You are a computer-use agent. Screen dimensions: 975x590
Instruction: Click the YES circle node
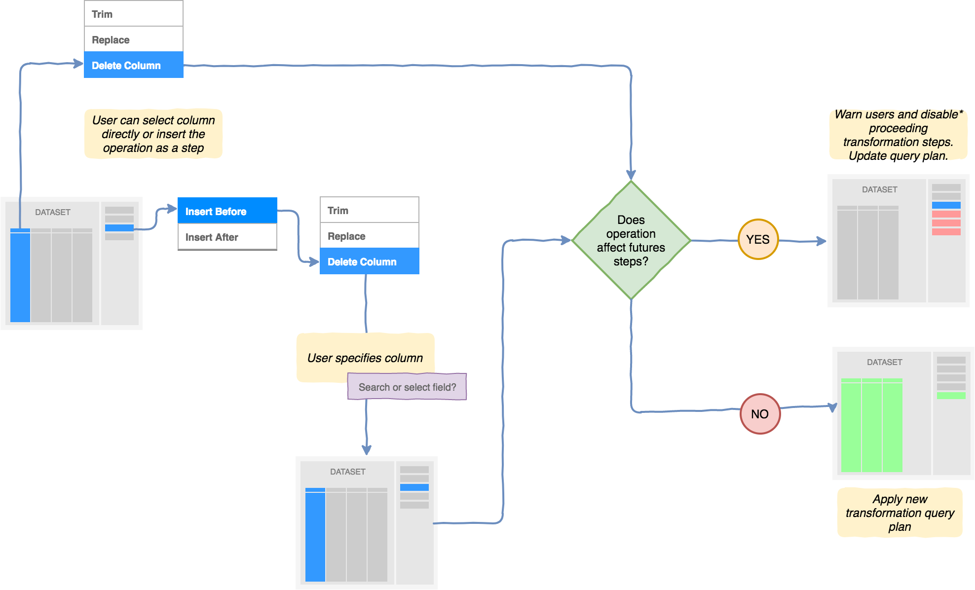758,239
